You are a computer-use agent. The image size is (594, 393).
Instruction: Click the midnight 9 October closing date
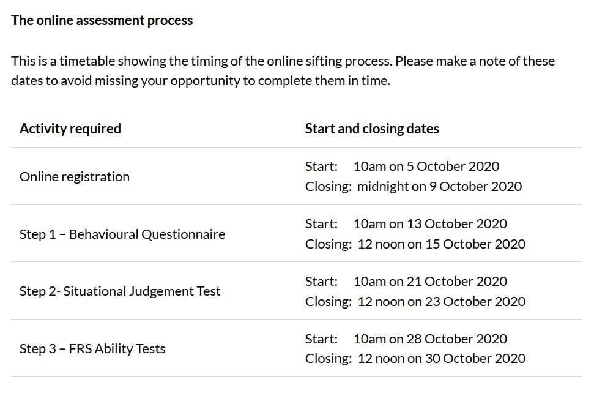point(439,187)
